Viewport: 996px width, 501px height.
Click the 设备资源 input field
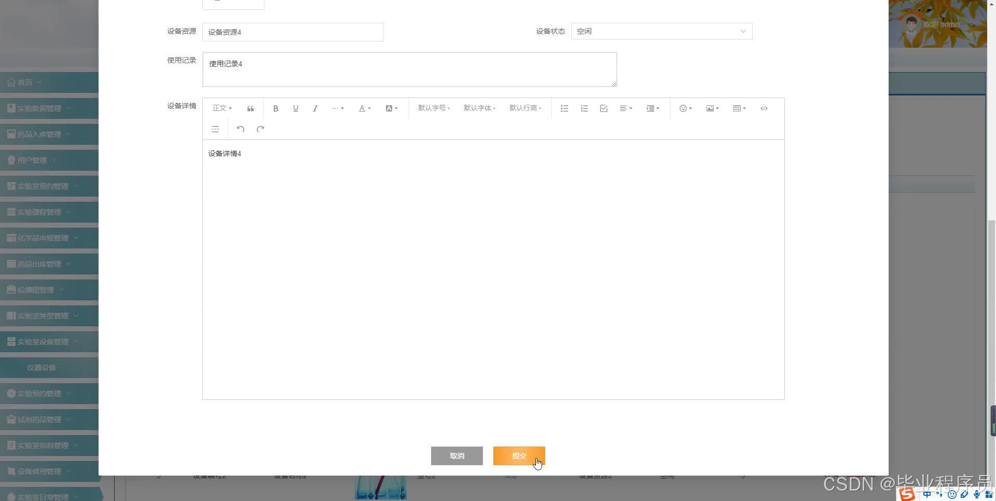(x=293, y=32)
